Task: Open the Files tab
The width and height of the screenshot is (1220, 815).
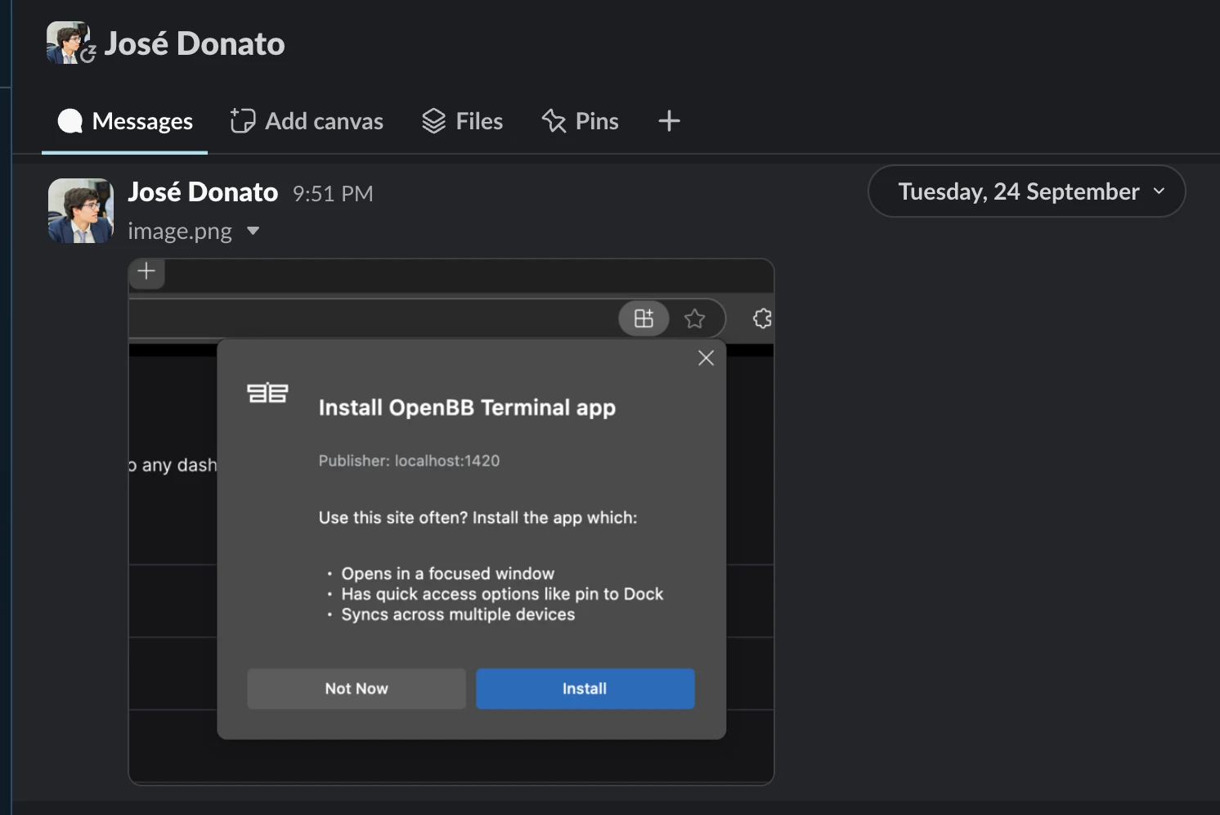Action: pyautogui.click(x=462, y=121)
